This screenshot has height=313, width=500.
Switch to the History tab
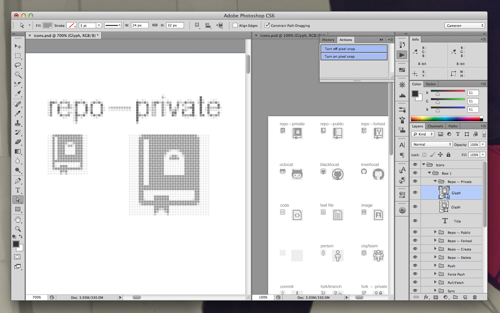pyautogui.click(x=328, y=40)
